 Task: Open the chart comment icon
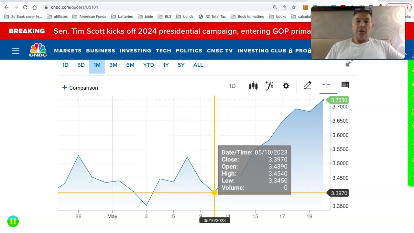[x=345, y=85]
